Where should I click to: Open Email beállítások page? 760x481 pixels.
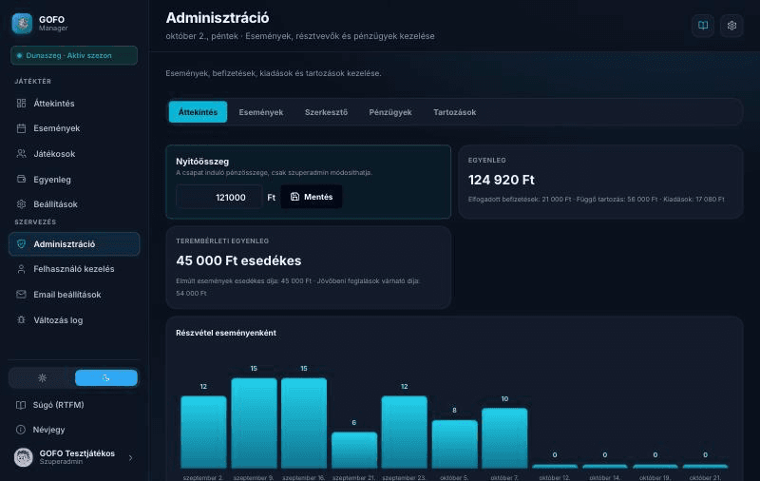point(74,295)
